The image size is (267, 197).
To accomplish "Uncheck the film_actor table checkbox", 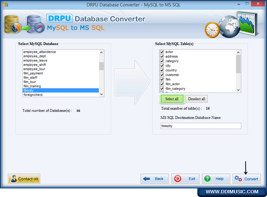I will click(x=162, y=84).
